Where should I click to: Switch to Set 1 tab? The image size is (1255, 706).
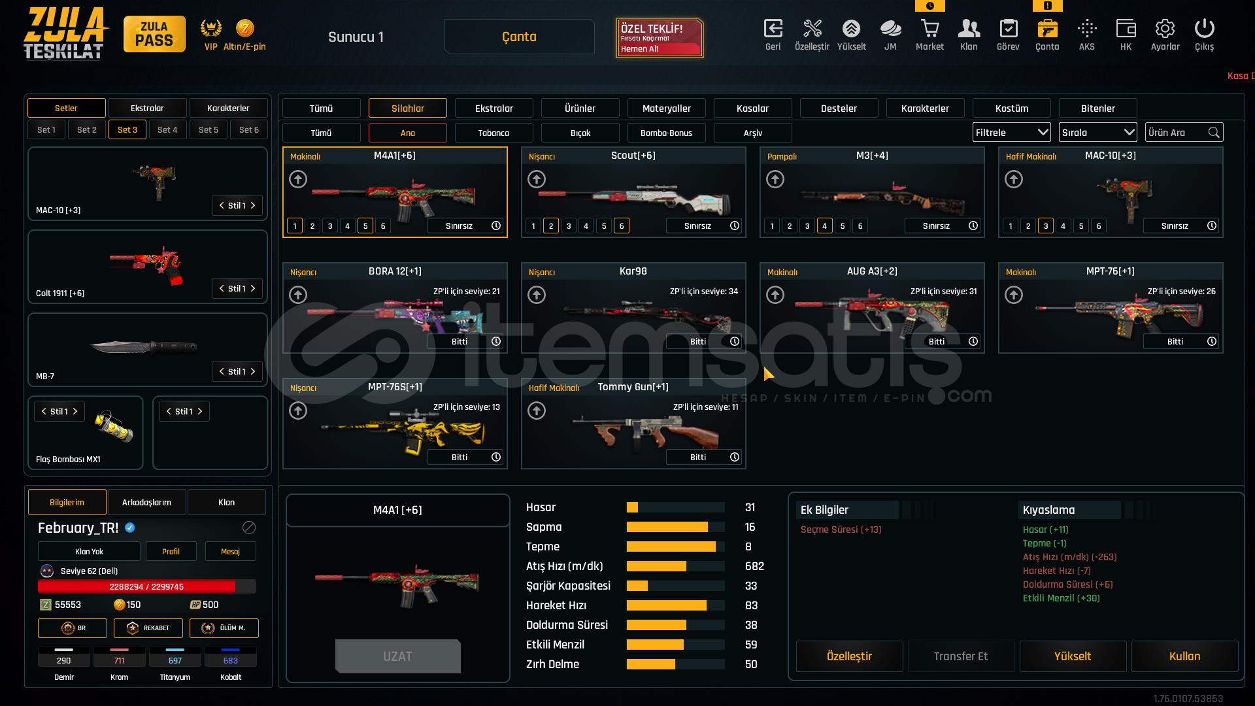[x=46, y=129]
